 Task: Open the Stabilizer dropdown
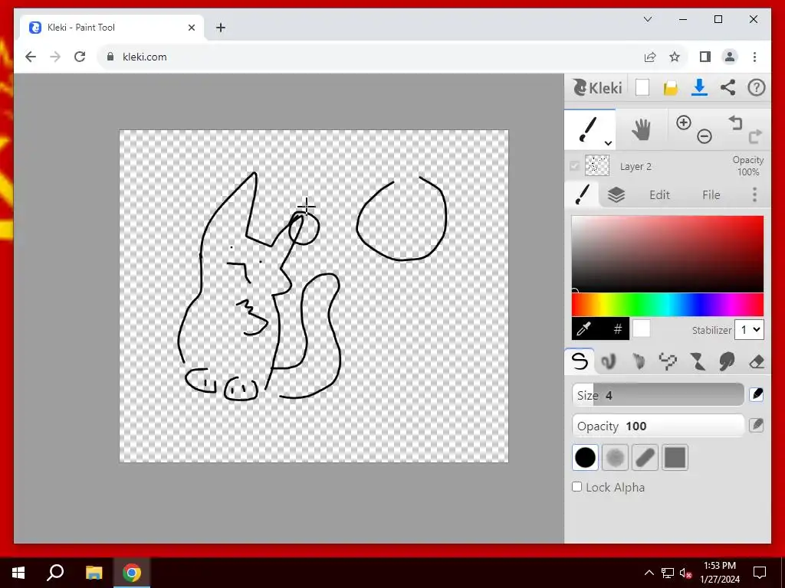[749, 329]
